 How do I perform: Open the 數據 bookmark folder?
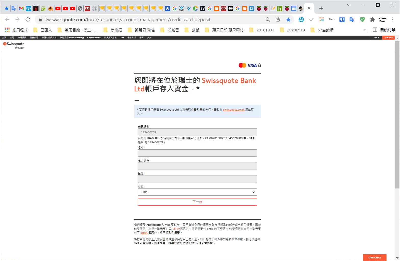click(192, 30)
